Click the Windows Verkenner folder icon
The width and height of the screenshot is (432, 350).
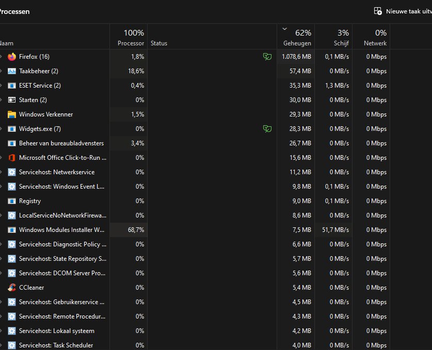point(12,114)
